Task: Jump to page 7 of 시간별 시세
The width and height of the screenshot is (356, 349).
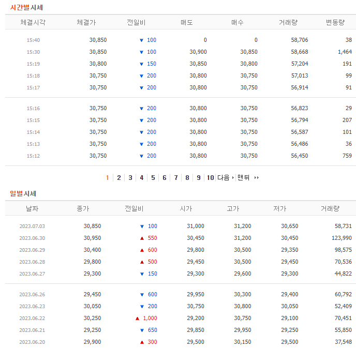Action: tap(176, 178)
